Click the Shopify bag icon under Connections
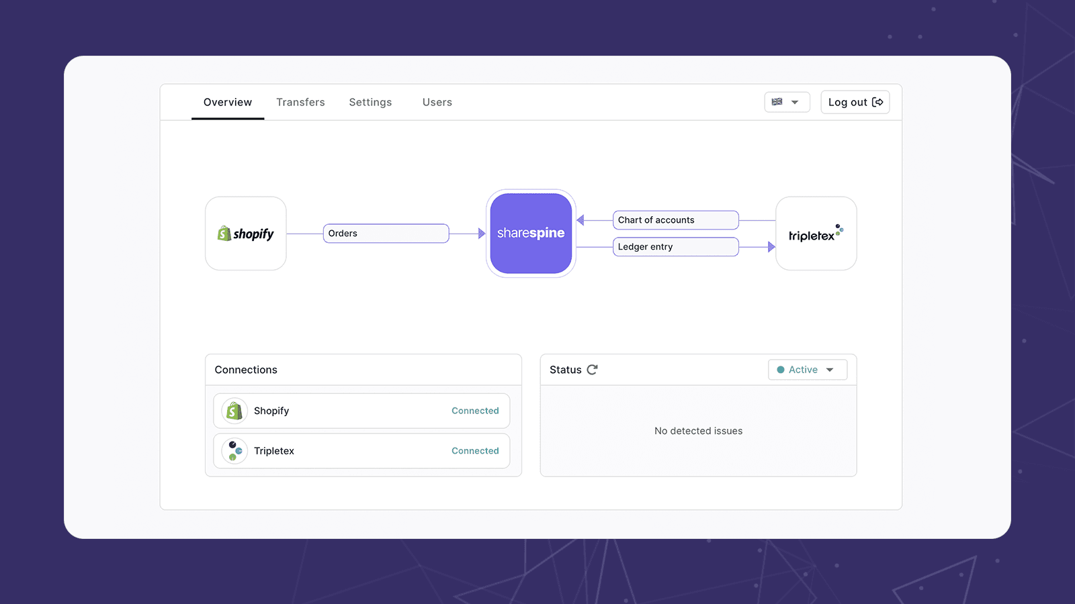The height and width of the screenshot is (604, 1075). coord(234,411)
